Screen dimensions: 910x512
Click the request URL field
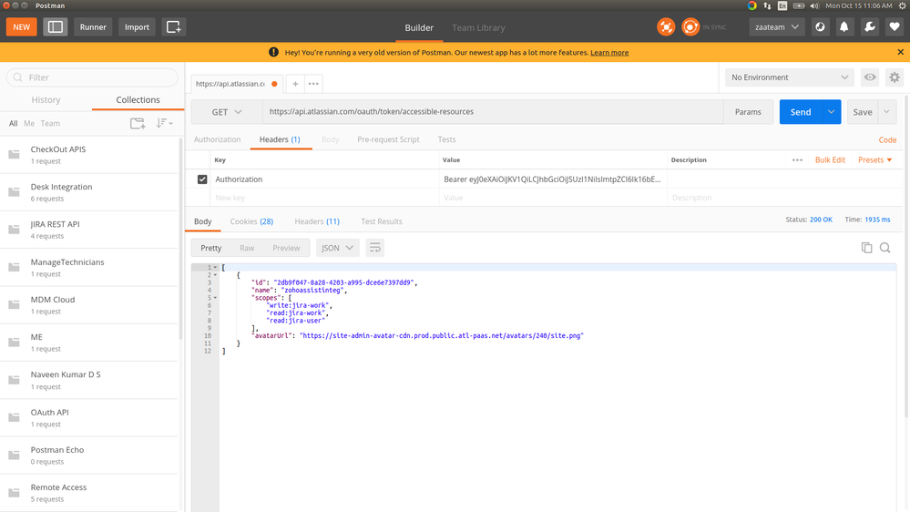click(493, 112)
